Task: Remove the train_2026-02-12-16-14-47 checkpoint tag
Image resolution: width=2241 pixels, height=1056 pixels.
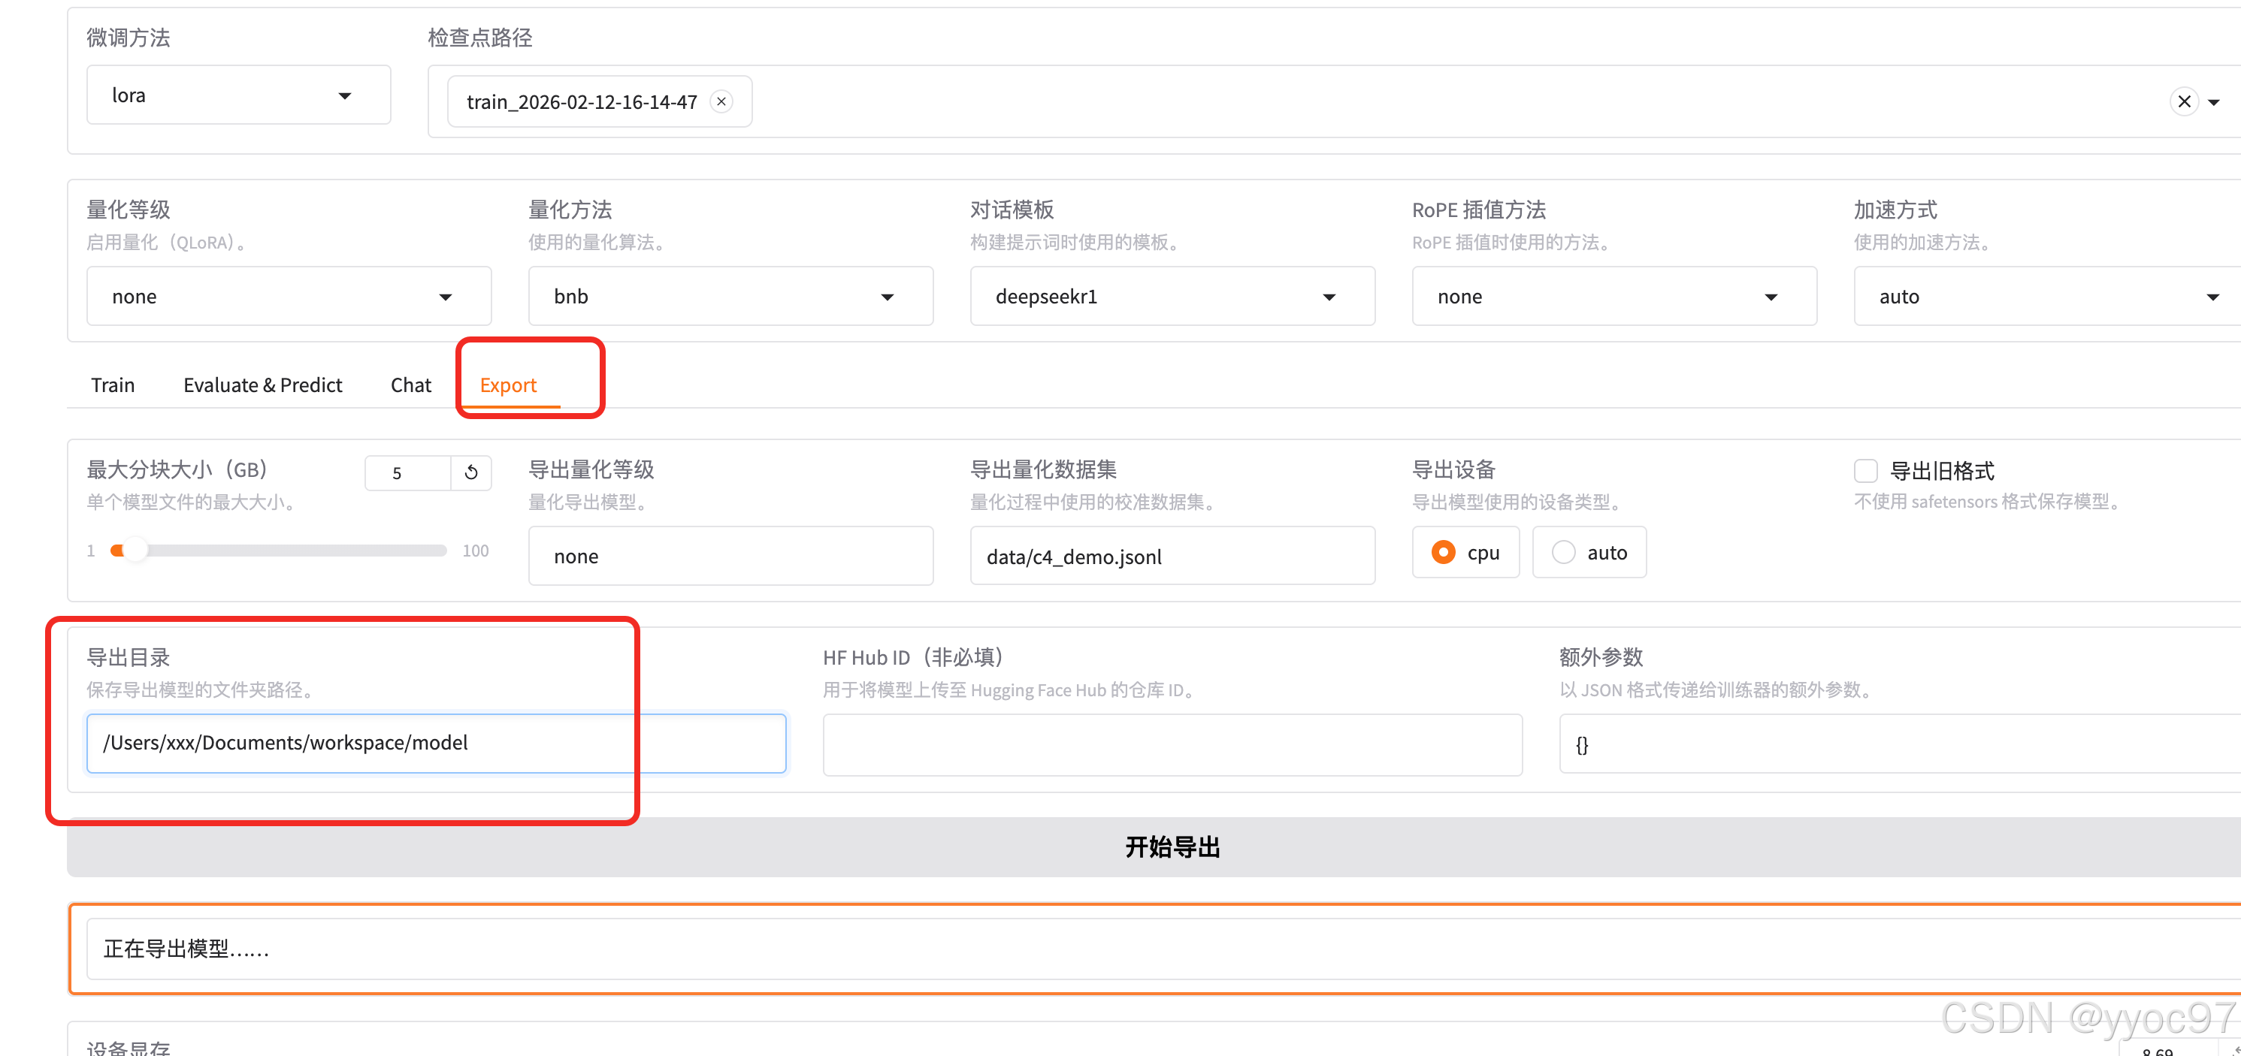Action: coord(721,101)
